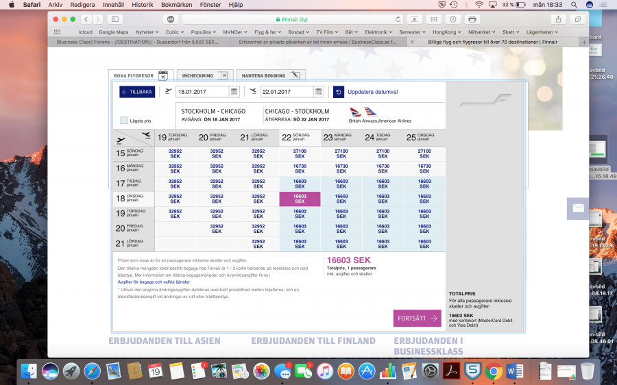Click the departure date field 18.01.2017

(202, 92)
